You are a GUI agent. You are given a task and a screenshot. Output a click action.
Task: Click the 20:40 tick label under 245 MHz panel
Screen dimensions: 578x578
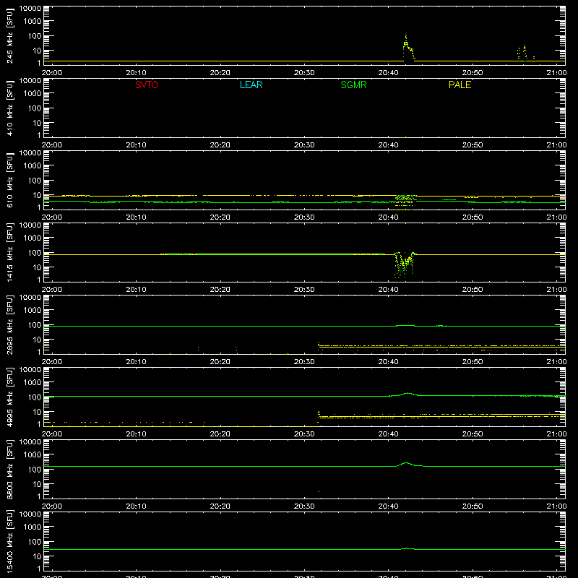pyautogui.click(x=388, y=73)
